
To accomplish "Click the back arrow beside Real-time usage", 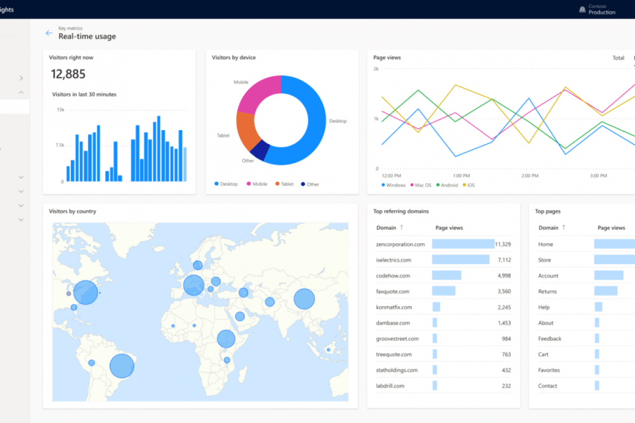I will coord(48,33).
